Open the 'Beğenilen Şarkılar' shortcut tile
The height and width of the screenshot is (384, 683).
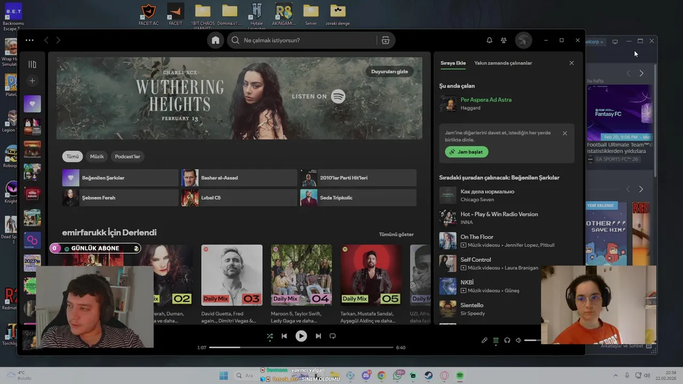click(120, 178)
